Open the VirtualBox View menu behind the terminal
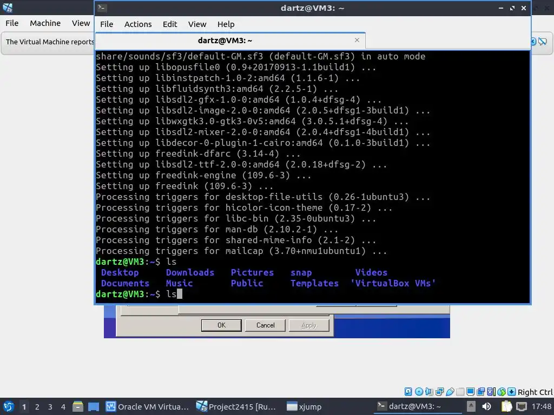The image size is (554, 415). [81, 23]
